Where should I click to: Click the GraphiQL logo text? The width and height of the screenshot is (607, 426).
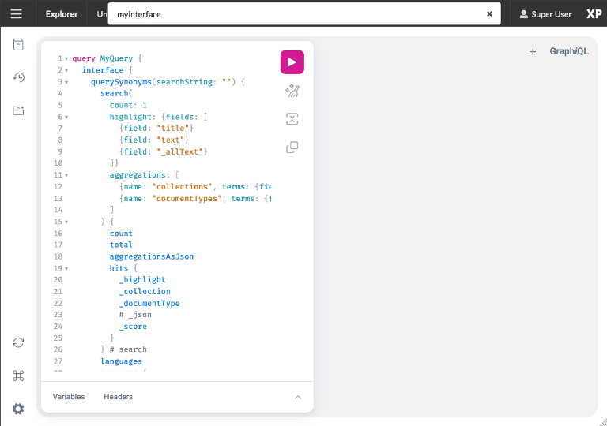point(569,51)
